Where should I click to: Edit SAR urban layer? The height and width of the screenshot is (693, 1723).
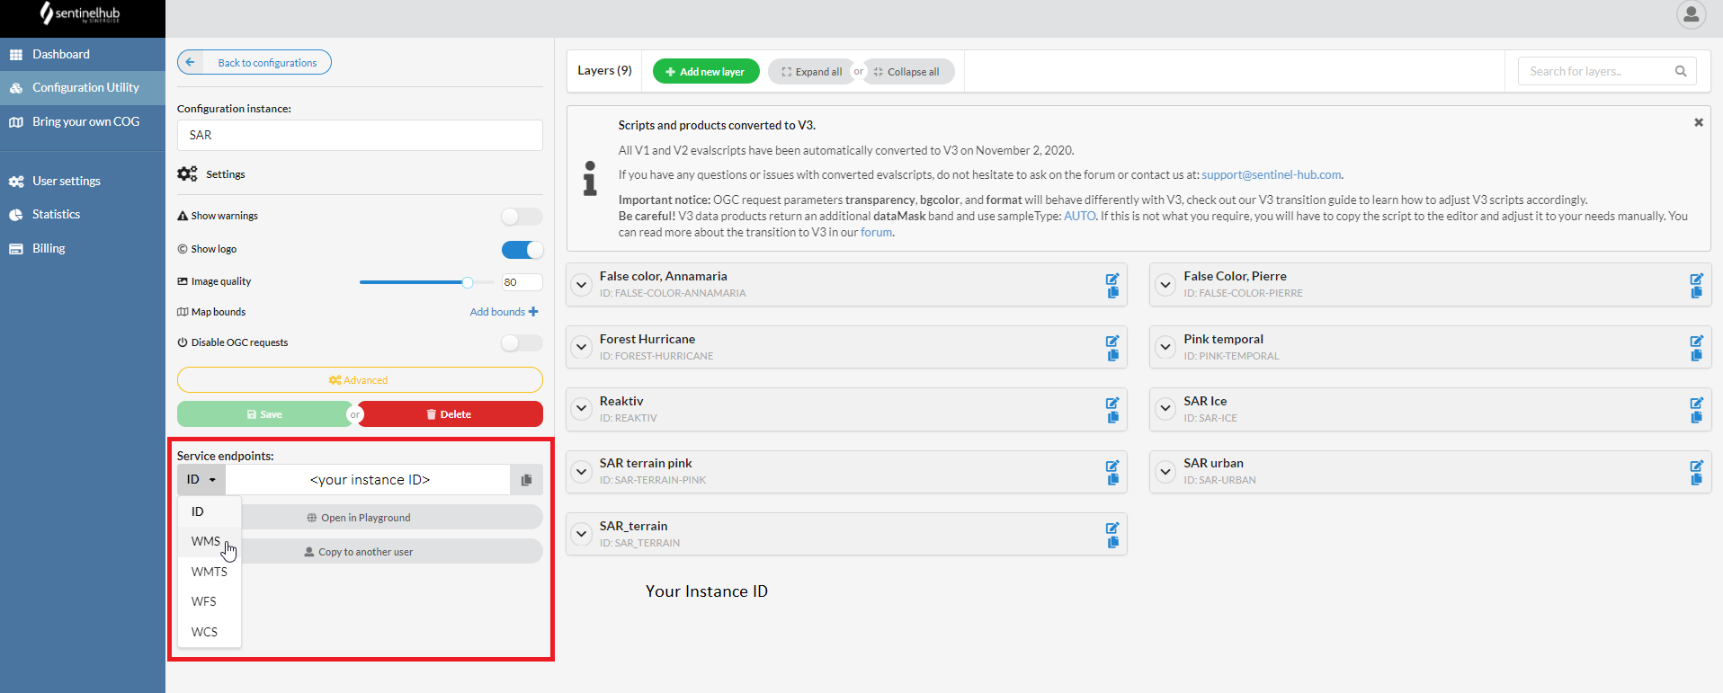[1696, 466]
